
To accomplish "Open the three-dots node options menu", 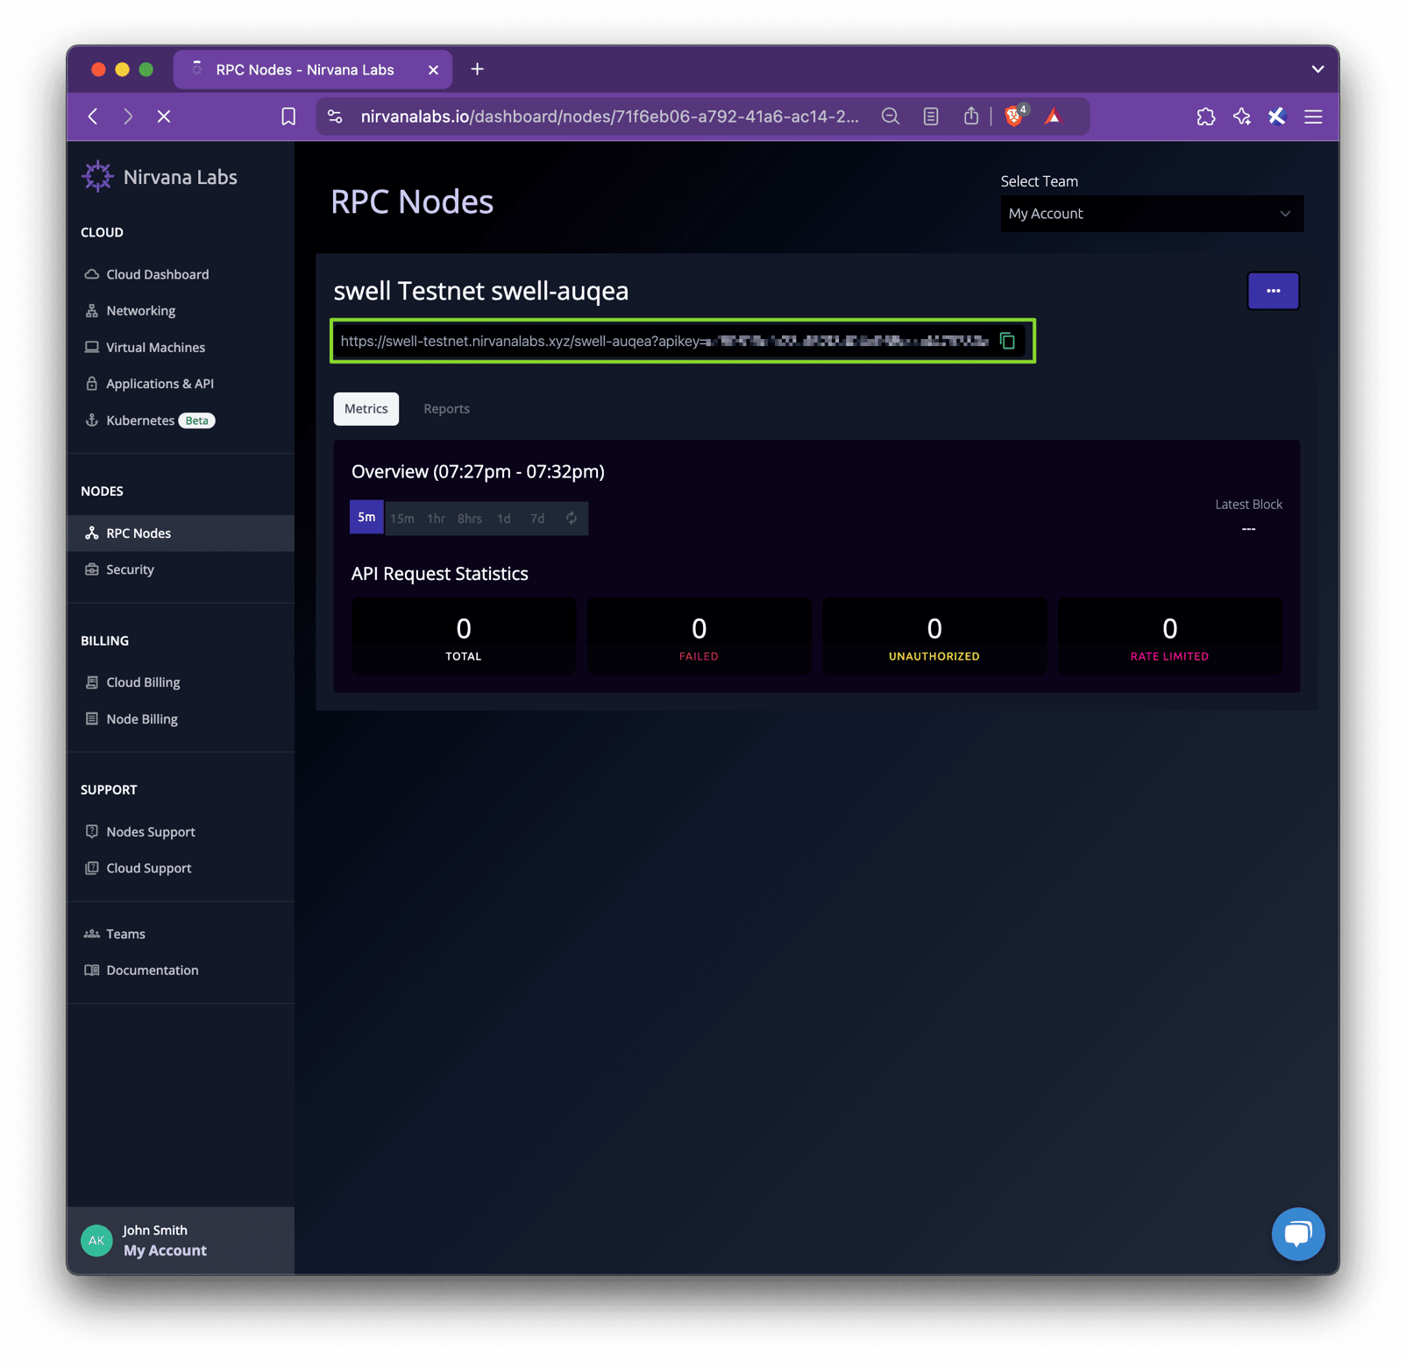I will click(x=1273, y=291).
